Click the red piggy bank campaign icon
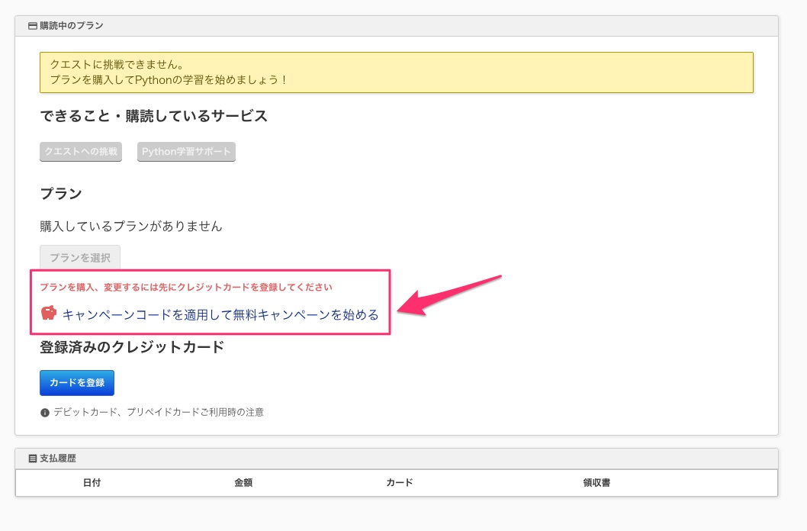Viewport: 807px width, 531px height. click(49, 314)
